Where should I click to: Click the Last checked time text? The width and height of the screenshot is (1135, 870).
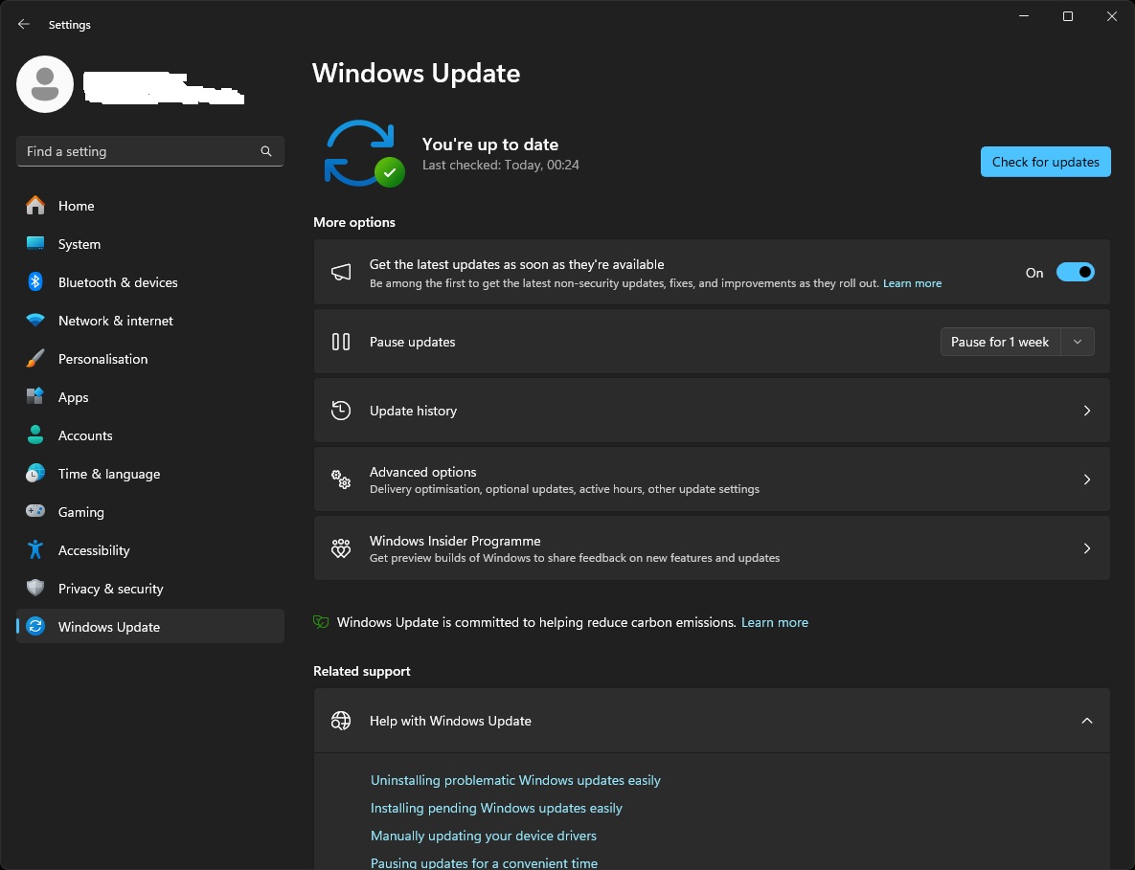pos(500,165)
